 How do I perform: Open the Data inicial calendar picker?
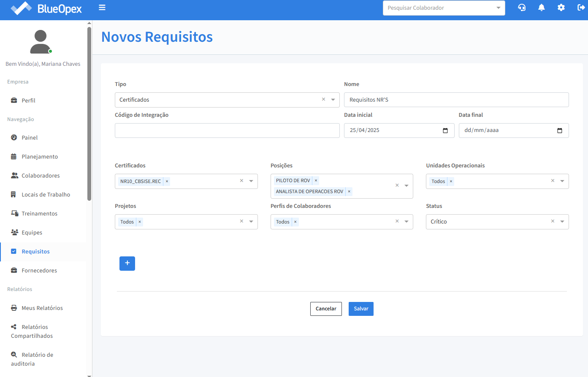(445, 131)
